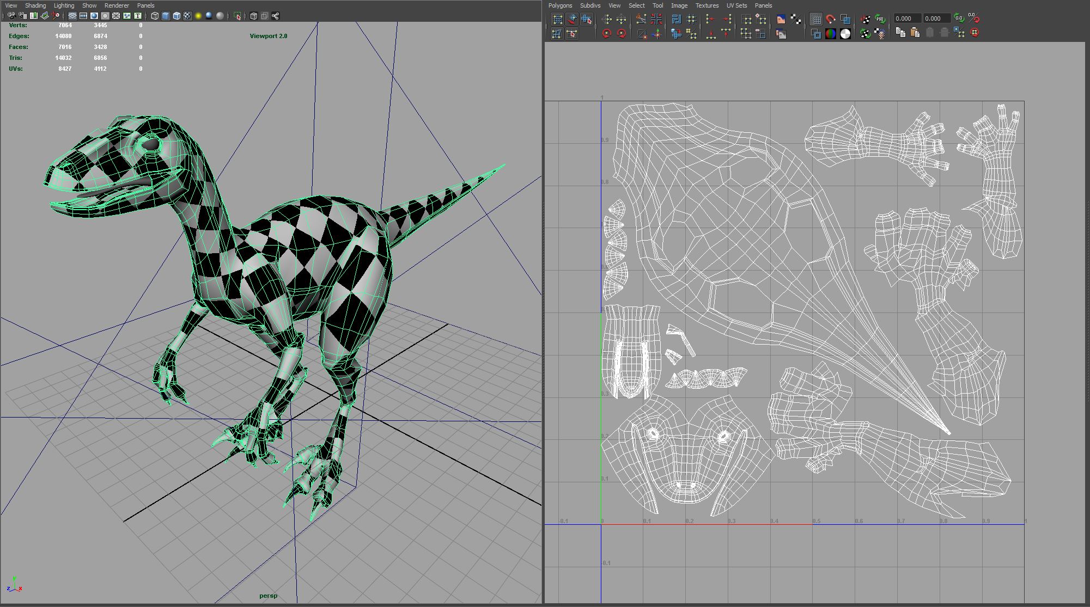The width and height of the screenshot is (1090, 607).
Task: Click the Move and Sew UVs icon
Action: click(x=657, y=33)
